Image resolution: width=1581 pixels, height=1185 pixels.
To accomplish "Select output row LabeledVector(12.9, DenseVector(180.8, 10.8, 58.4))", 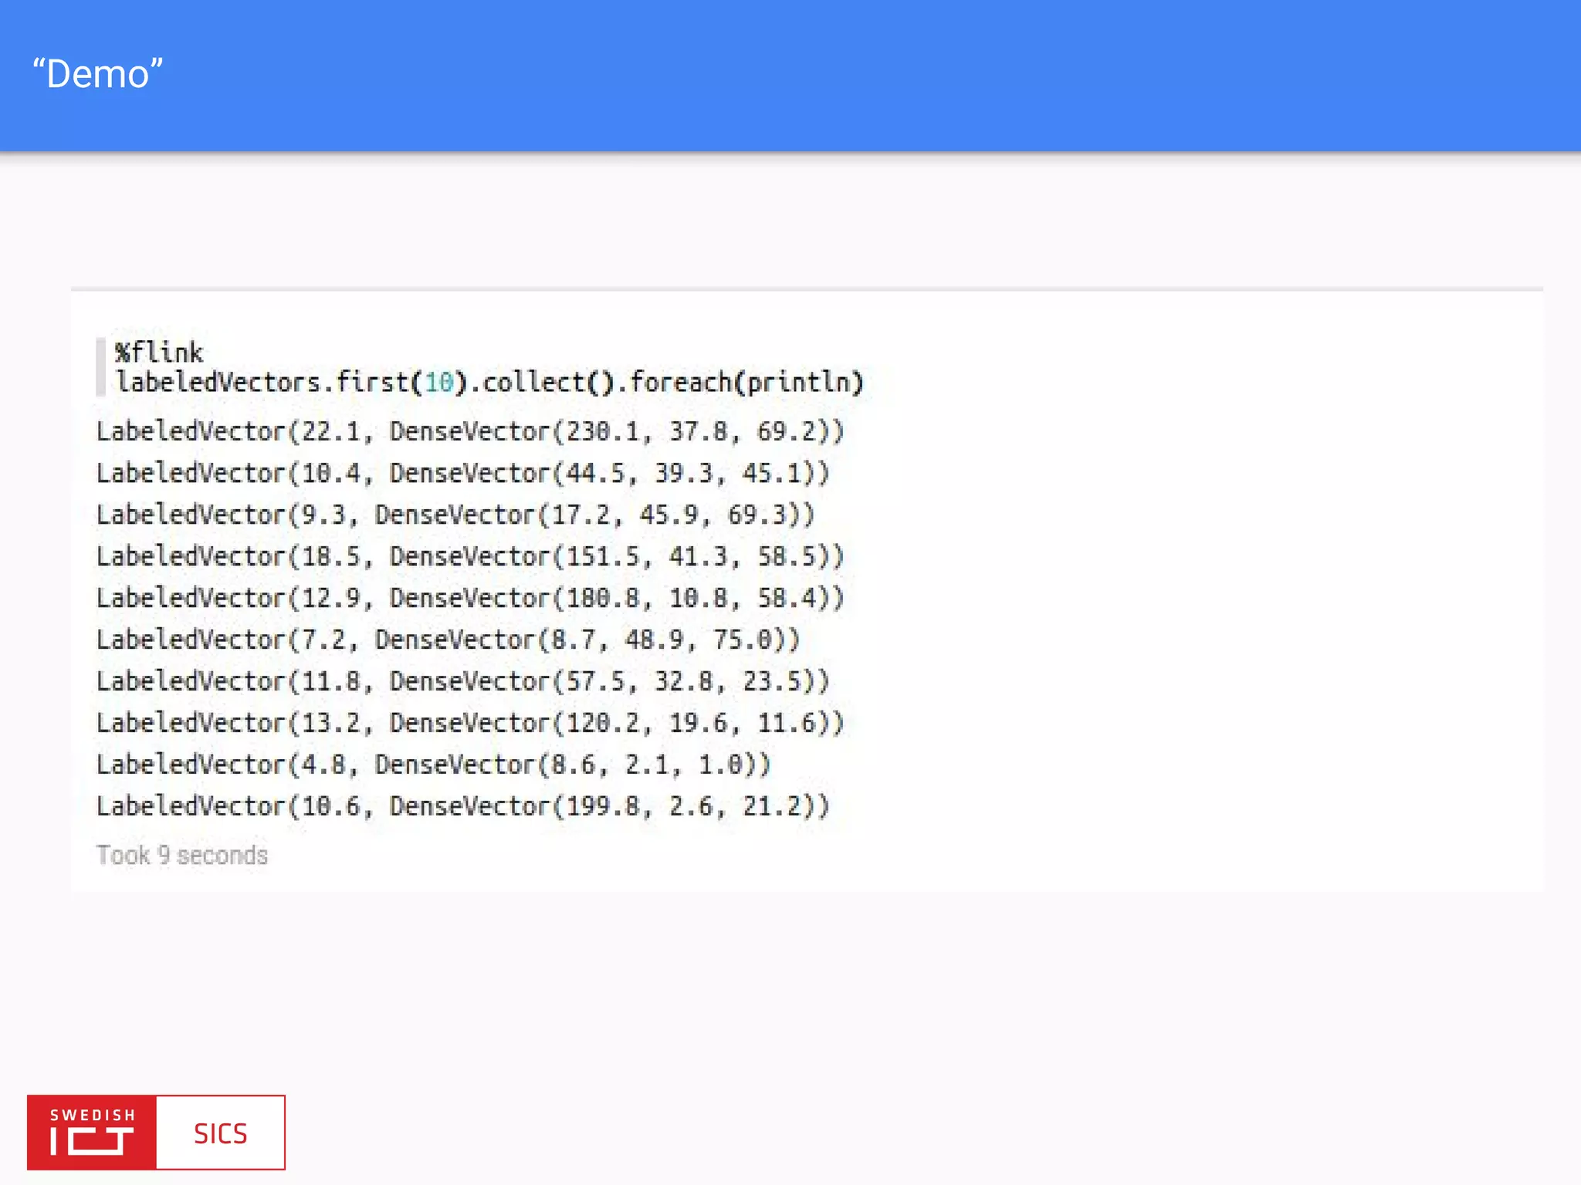I will coord(470,598).
